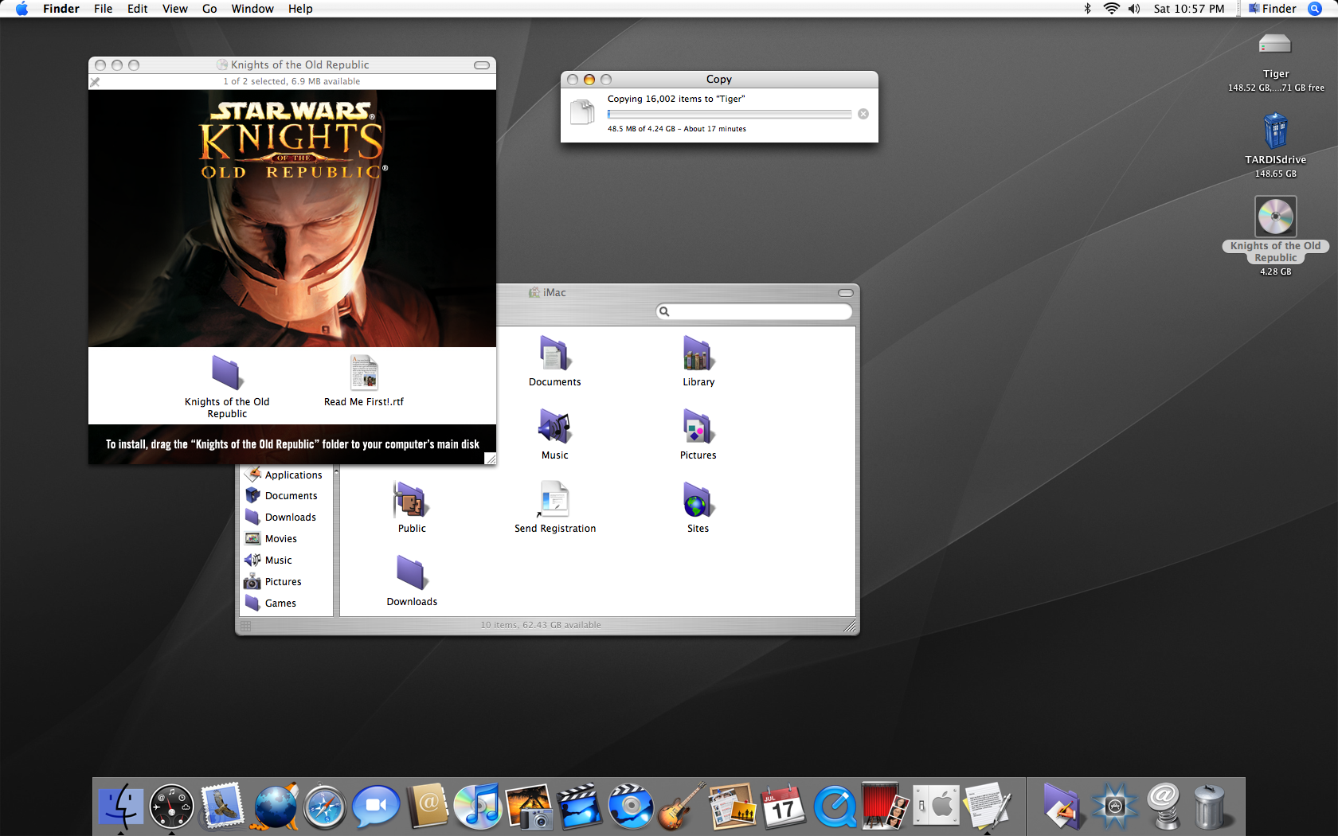This screenshot has height=836, width=1338.
Task: Launch Firefox from the Dock
Action: [276, 806]
